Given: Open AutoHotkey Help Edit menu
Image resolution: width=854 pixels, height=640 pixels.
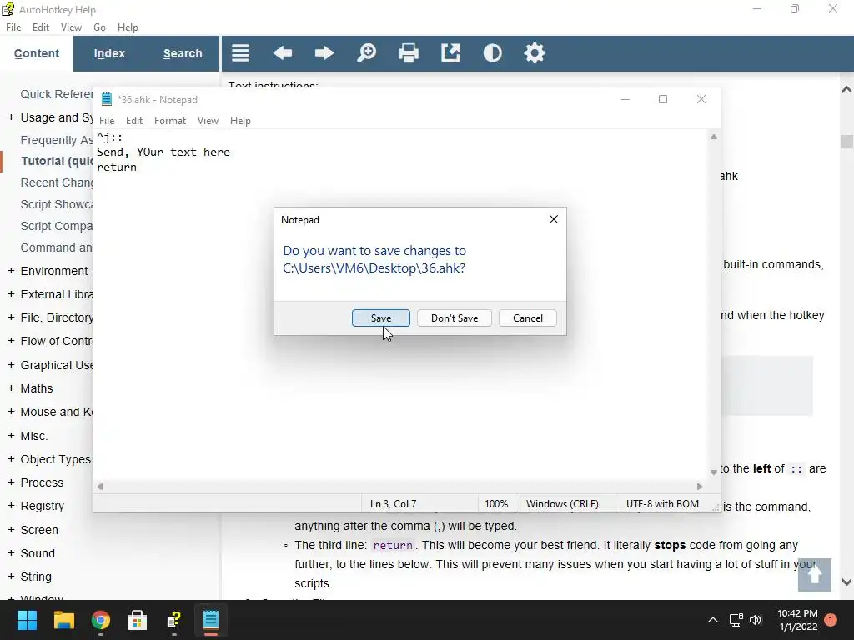Looking at the screenshot, I should [41, 27].
